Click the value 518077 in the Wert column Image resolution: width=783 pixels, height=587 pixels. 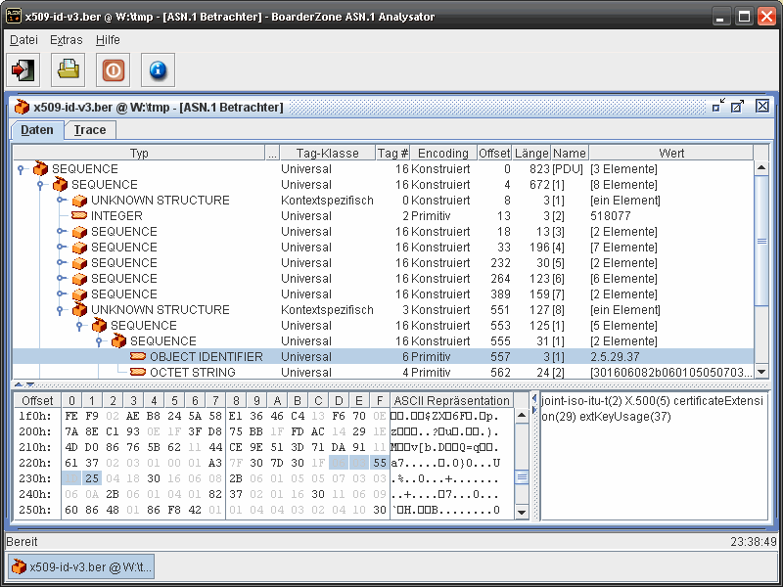coord(610,215)
